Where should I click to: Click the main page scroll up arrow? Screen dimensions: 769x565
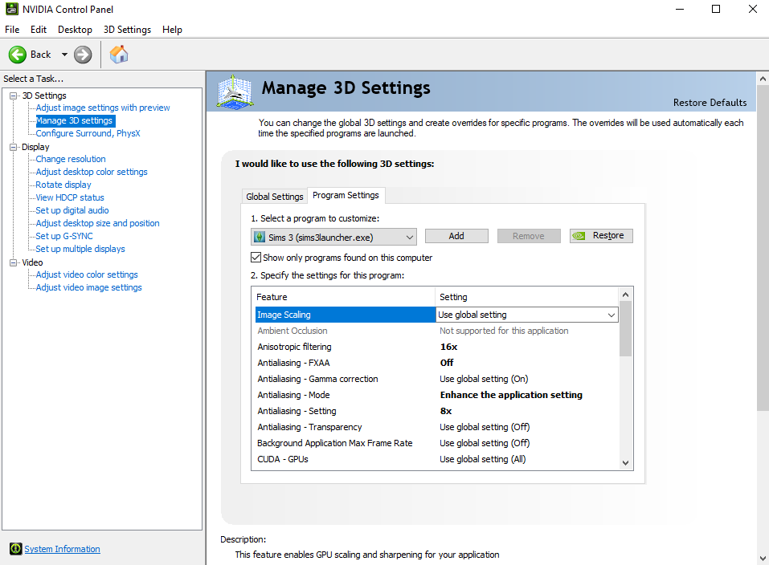point(763,79)
